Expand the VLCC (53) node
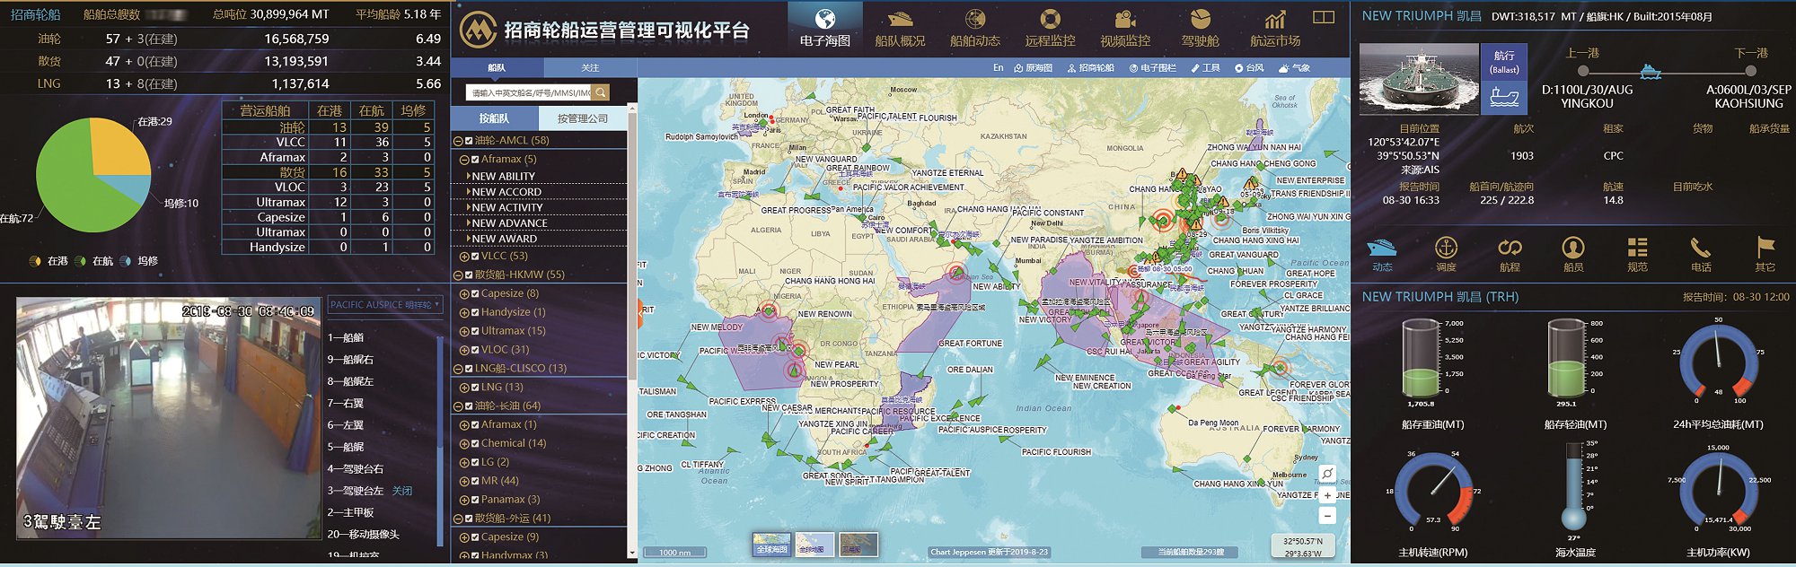The image size is (1796, 567). (x=464, y=257)
